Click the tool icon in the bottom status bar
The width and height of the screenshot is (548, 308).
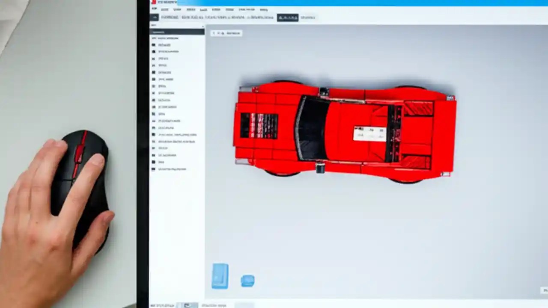tap(188, 305)
